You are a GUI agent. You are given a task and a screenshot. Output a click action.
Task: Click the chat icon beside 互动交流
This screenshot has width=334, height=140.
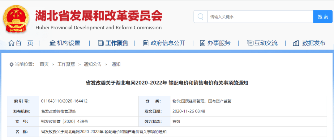250,43
